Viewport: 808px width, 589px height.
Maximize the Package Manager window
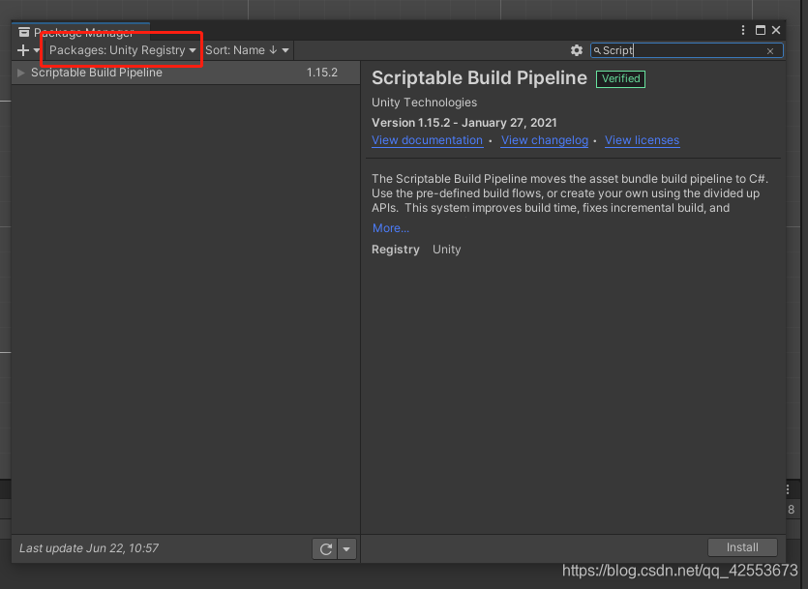(x=760, y=30)
